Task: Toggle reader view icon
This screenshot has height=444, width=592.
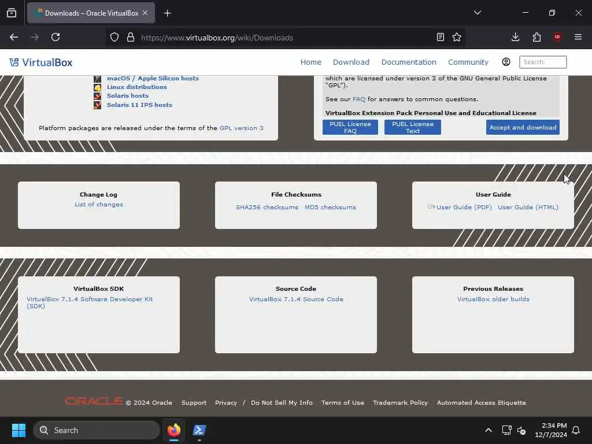Action: click(440, 37)
